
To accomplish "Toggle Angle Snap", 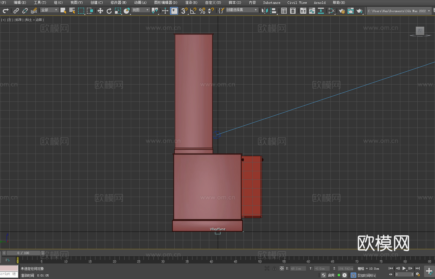I will click(193, 11).
